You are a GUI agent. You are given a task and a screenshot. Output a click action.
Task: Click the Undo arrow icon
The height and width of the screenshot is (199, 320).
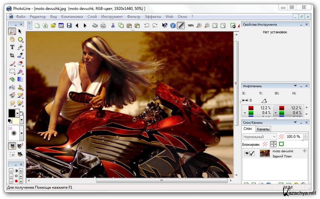147,26
